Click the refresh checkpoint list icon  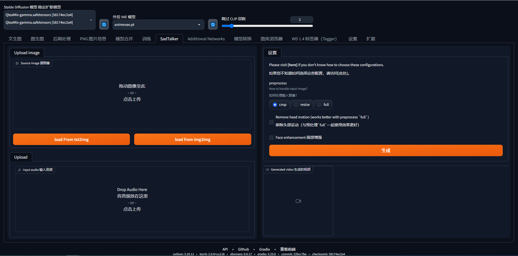pyautogui.click(x=104, y=24)
